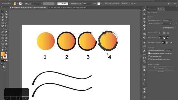This screenshot has height=100, width=178.
Task: Open brush definition dropdown by '1 pt. Oval'
Action: point(69,4)
